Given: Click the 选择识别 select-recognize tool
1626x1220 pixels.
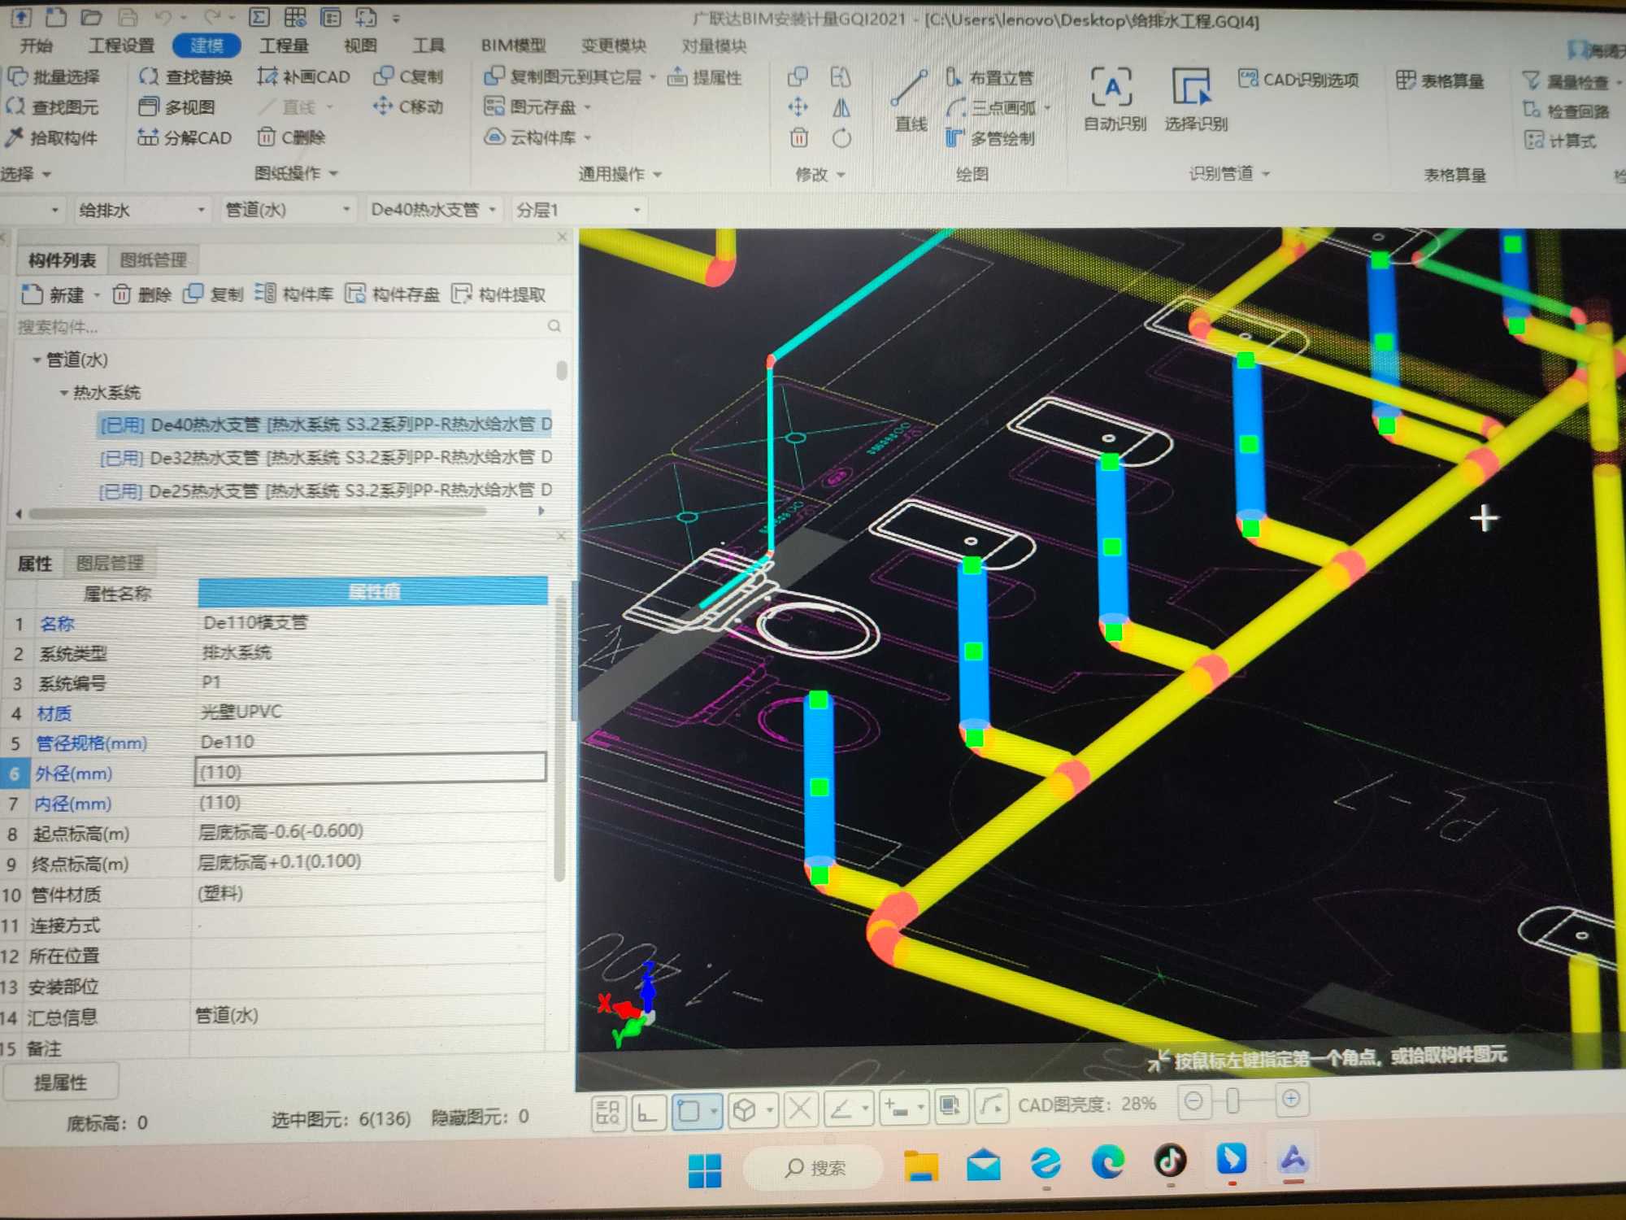Looking at the screenshot, I should [x=1194, y=99].
